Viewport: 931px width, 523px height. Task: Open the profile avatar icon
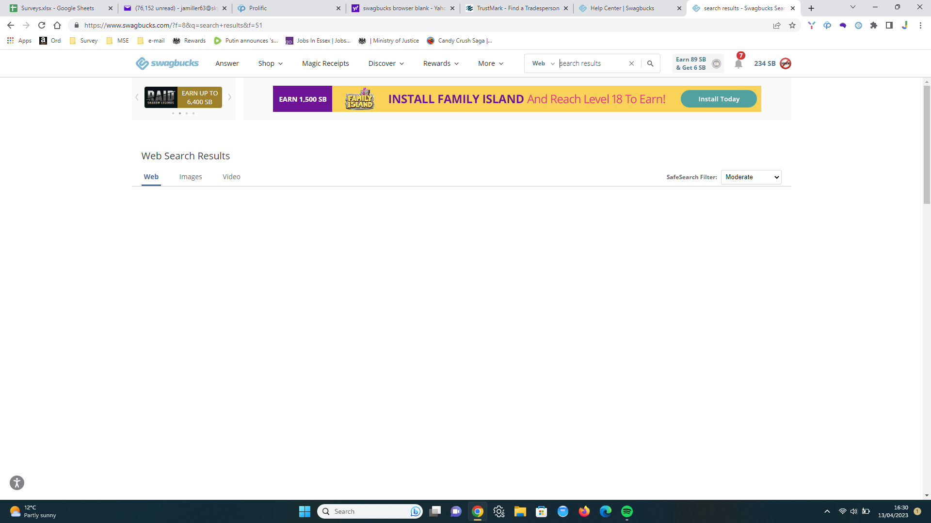[786, 63]
